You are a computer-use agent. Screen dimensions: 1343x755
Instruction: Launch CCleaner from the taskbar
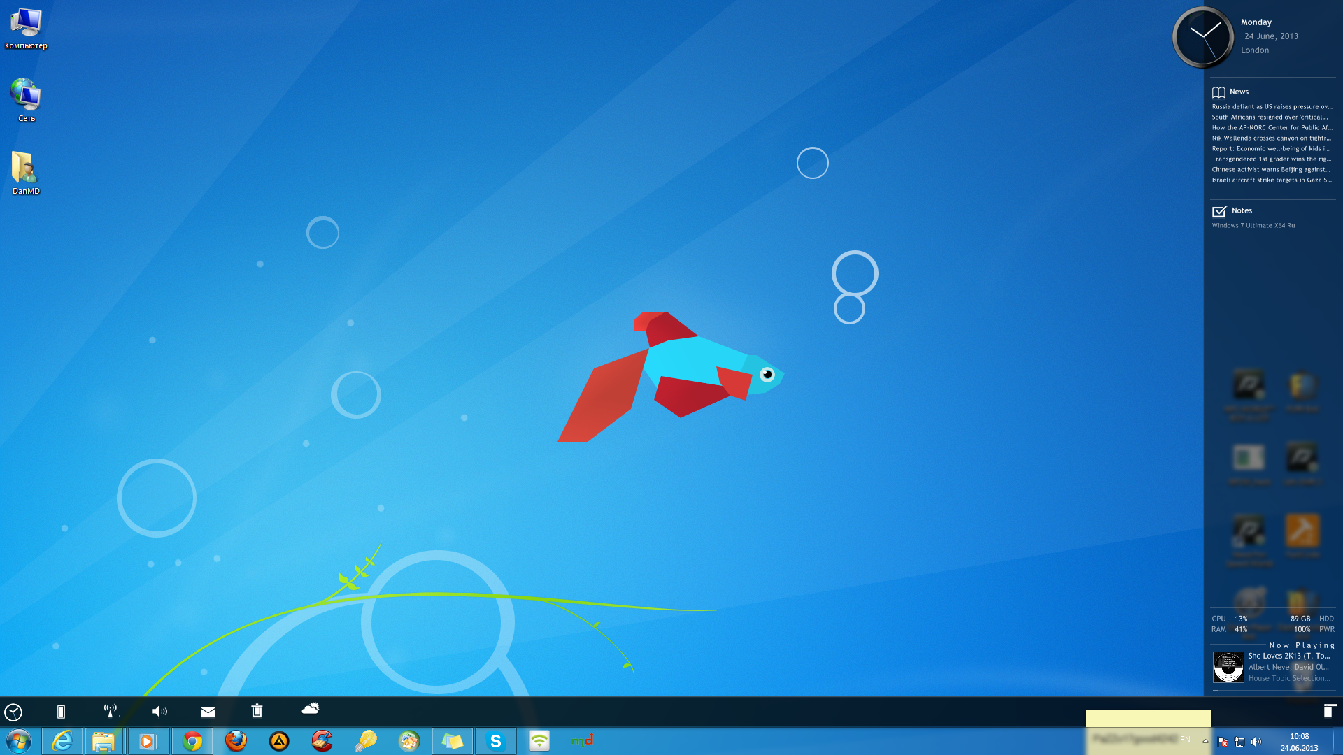pyautogui.click(x=322, y=741)
